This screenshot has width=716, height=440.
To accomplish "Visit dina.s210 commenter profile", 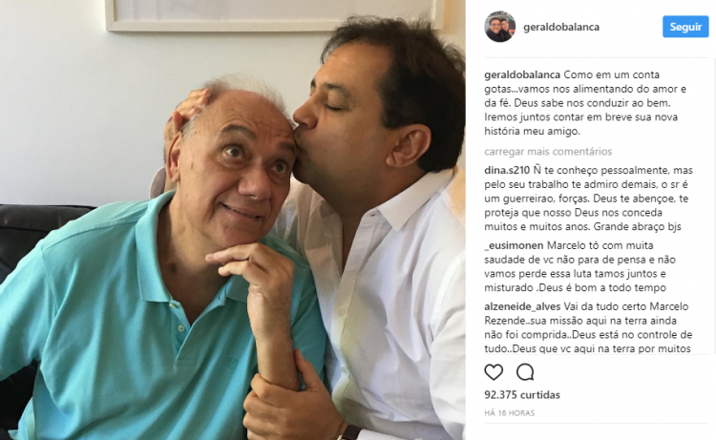I will coord(507,170).
